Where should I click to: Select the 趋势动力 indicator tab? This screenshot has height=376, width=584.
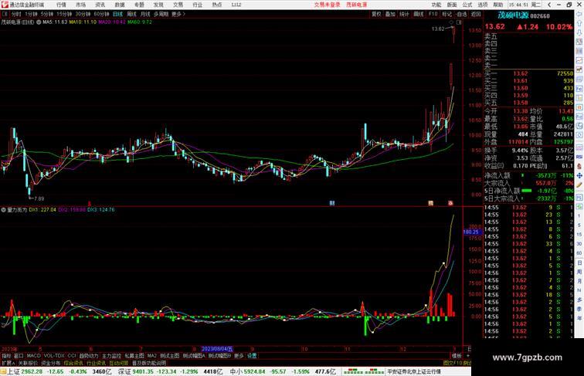point(89,356)
